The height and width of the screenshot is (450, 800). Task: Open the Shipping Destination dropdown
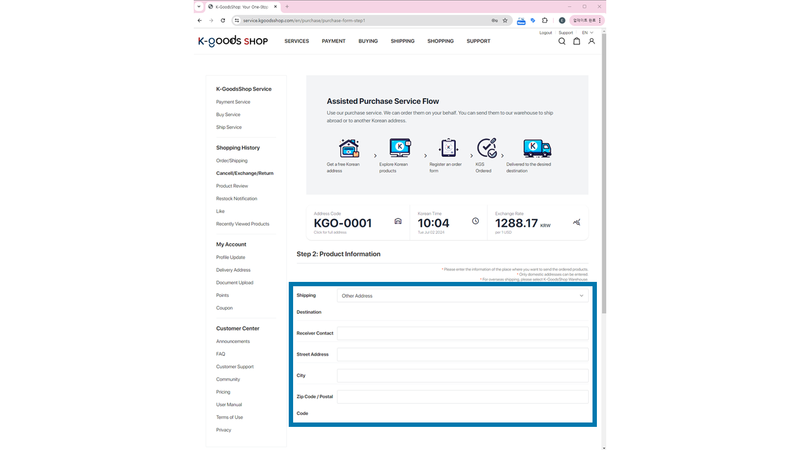pyautogui.click(x=462, y=296)
